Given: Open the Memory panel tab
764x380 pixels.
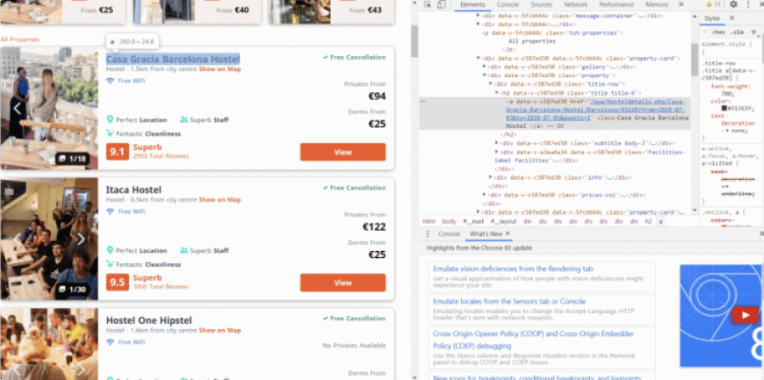Looking at the screenshot, I should pos(657,5).
